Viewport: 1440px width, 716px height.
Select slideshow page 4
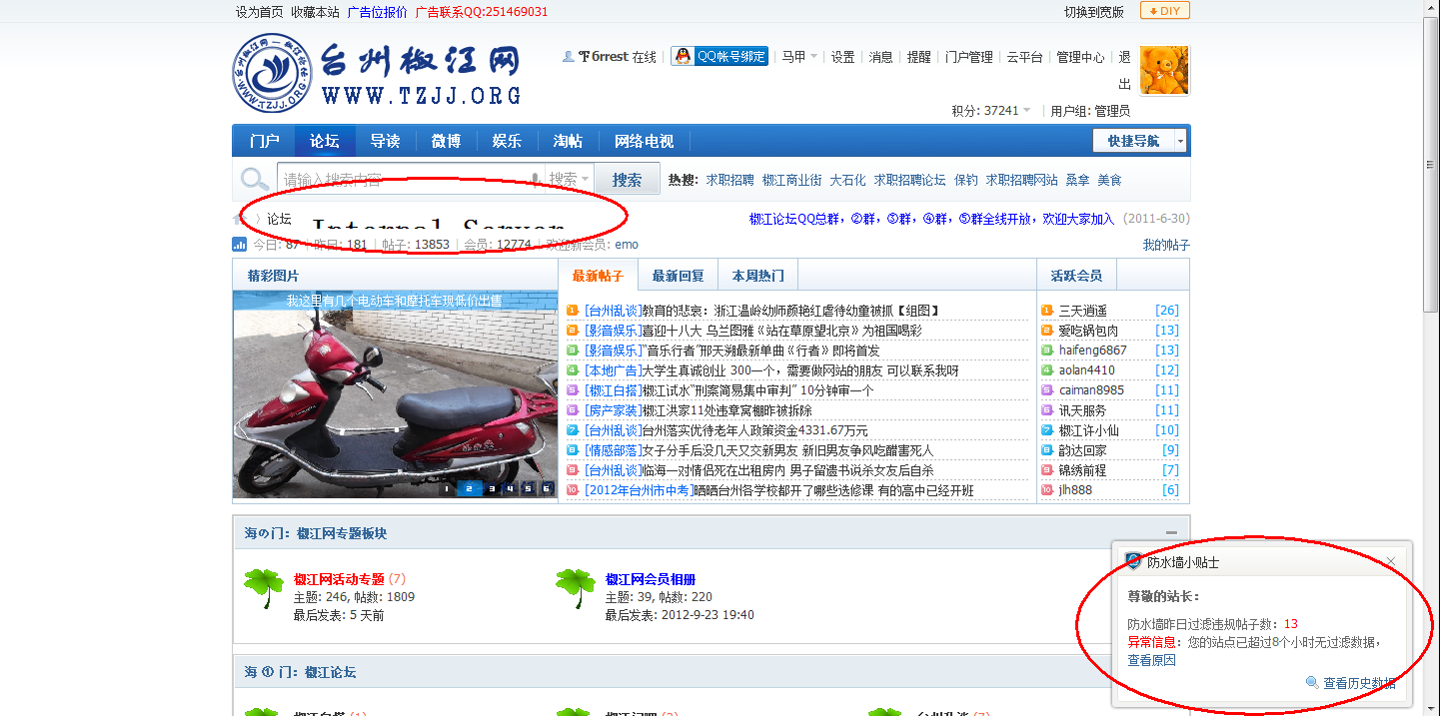click(x=510, y=488)
